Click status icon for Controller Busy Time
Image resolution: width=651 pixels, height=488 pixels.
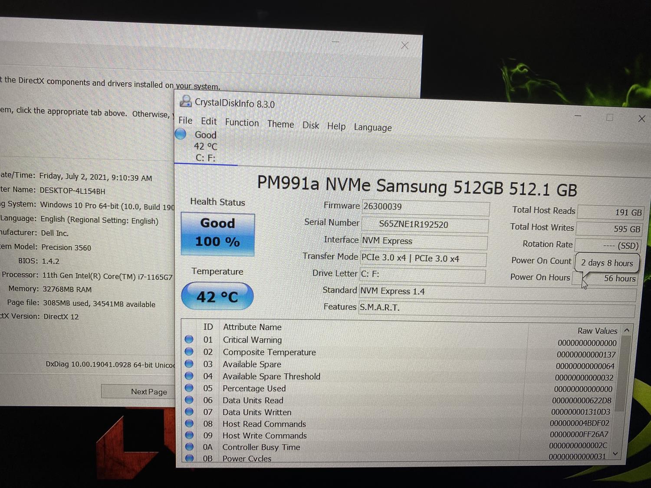189,446
